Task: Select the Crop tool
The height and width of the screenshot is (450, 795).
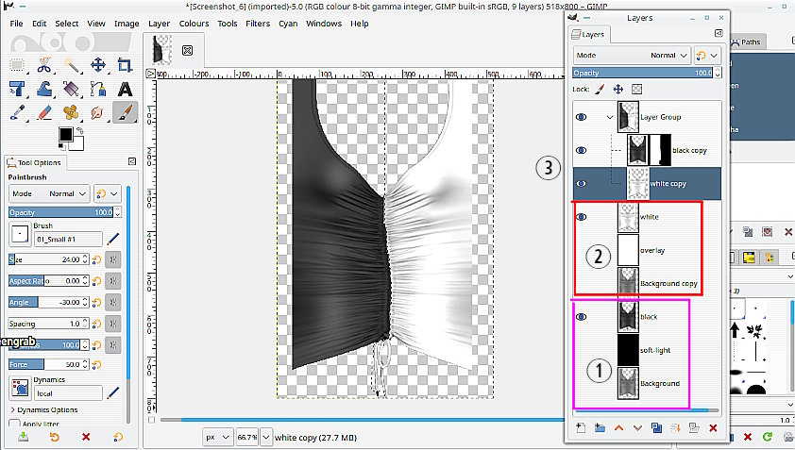Action: pyautogui.click(x=124, y=65)
